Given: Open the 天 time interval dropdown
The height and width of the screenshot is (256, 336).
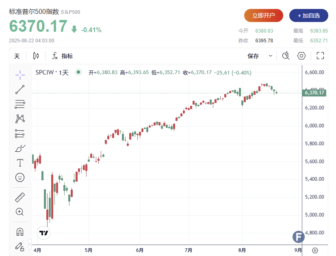Looking at the screenshot, I should coord(17,56).
